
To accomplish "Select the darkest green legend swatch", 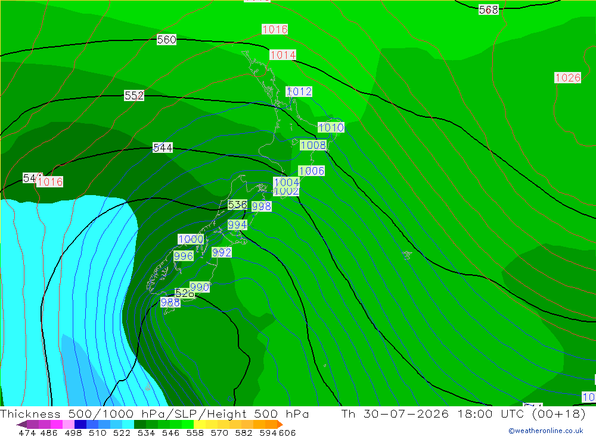I will pyautogui.click(x=140, y=424).
